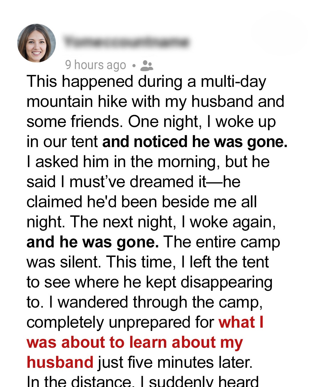
Task: Click the "9 hours ago" timestamp
Action: pyautogui.click(x=96, y=65)
